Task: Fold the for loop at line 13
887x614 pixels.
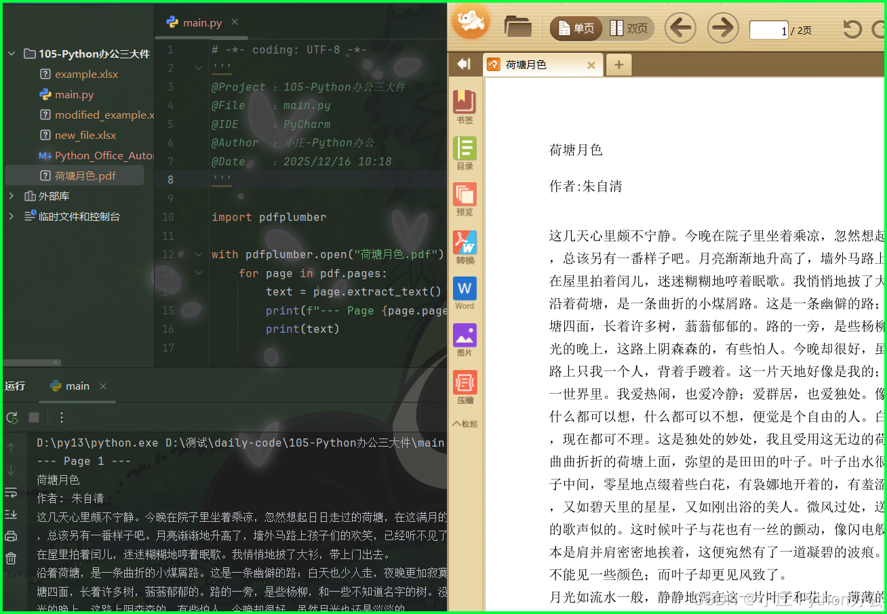Action: tap(198, 273)
